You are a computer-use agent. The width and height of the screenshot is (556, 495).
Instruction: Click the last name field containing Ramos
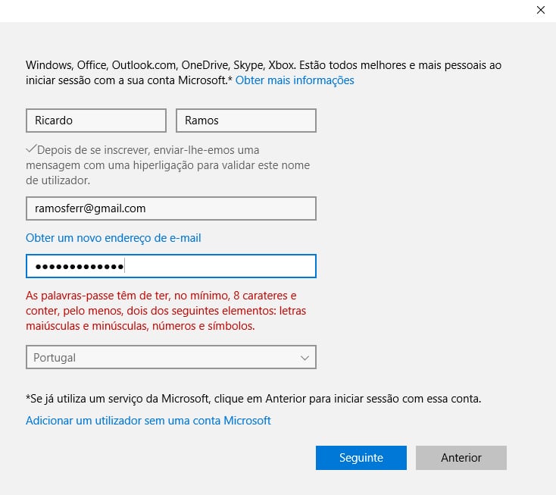pyautogui.click(x=246, y=121)
